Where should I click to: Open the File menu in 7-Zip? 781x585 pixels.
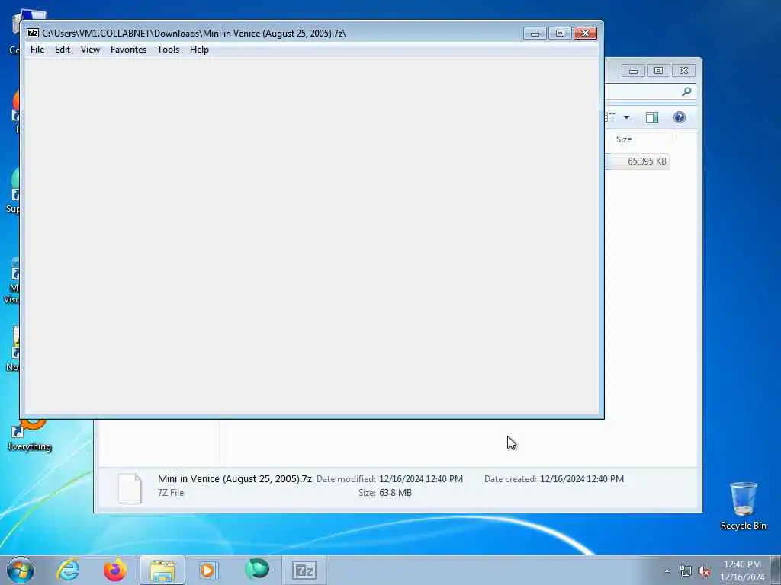[x=37, y=50]
